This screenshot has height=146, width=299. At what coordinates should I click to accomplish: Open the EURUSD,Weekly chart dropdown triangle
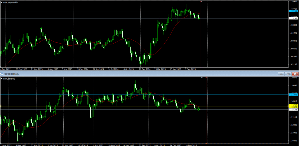pos(2,2)
